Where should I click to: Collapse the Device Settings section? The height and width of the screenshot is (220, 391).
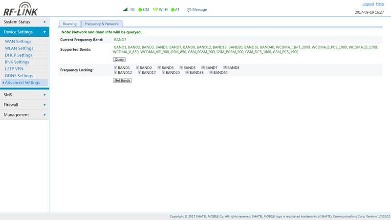click(x=24, y=32)
